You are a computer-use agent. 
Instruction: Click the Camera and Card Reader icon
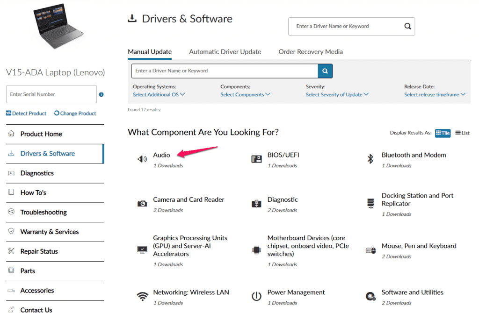(x=142, y=204)
